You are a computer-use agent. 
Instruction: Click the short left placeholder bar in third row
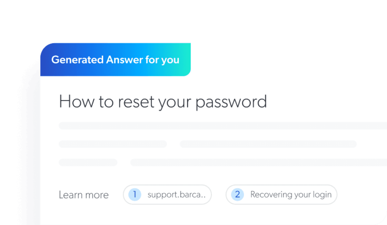click(x=88, y=162)
